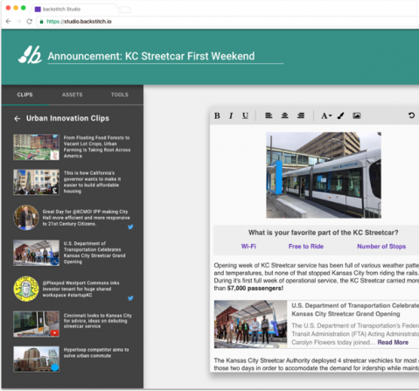The width and height of the screenshot is (419, 391).
Task: Click embedded article image of streetcar opening
Action: coord(251,325)
